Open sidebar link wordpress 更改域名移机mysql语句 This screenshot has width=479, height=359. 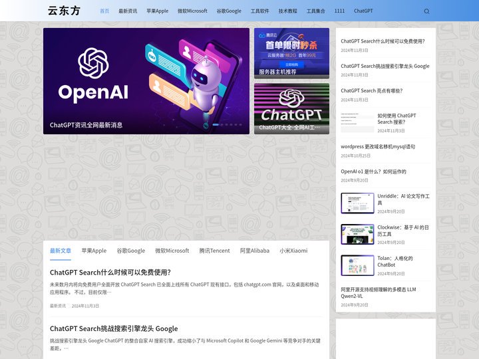[378, 146]
